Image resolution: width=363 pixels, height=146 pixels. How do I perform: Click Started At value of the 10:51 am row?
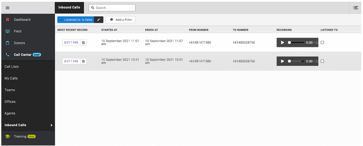[x=120, y=61]
